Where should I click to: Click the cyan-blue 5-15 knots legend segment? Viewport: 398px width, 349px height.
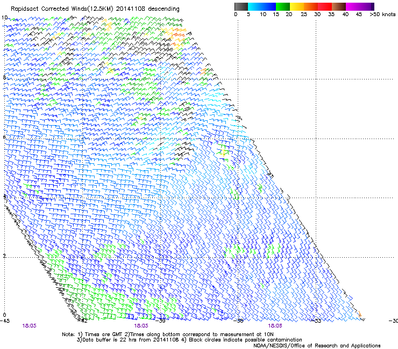(262, 6)
